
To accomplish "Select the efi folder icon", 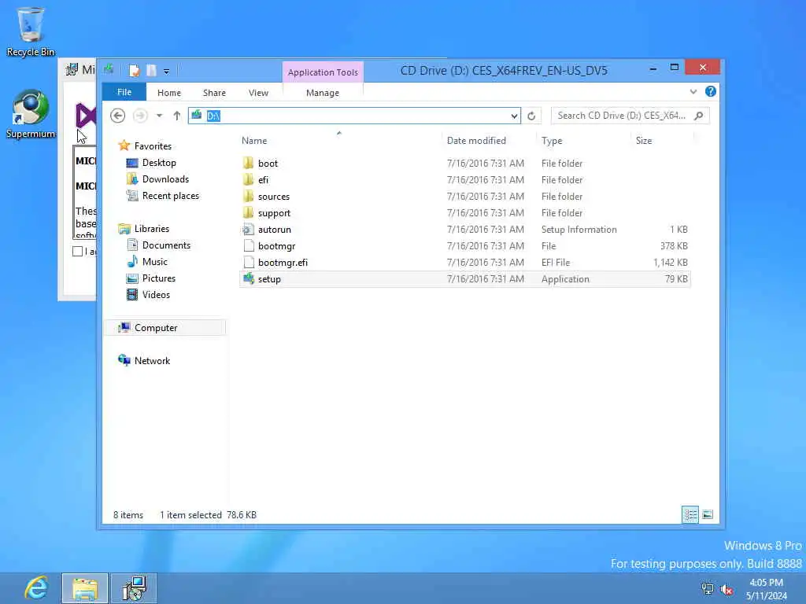I will [x=248, y=180].
